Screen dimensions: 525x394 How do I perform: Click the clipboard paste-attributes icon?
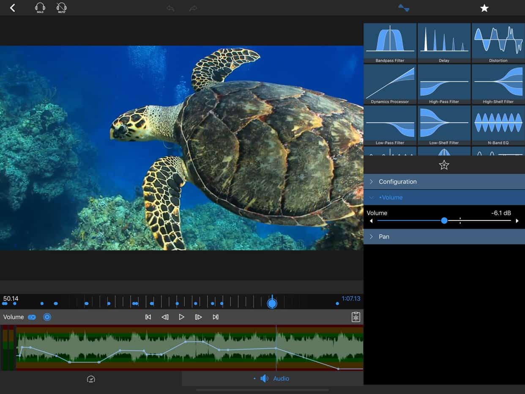click(356, 317)
